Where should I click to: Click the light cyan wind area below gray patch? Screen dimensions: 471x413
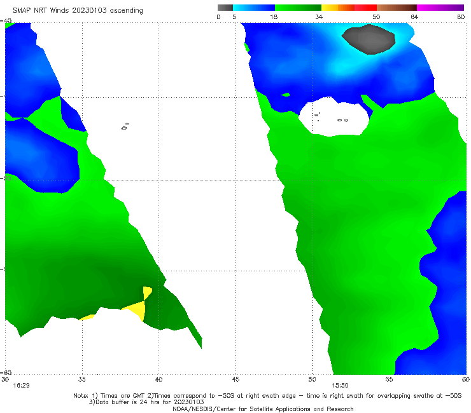pos(346,67)
